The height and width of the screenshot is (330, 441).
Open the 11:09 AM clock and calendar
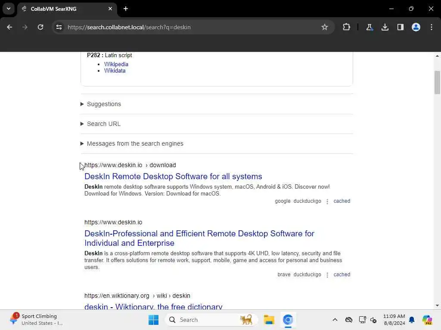pos(394,320)
